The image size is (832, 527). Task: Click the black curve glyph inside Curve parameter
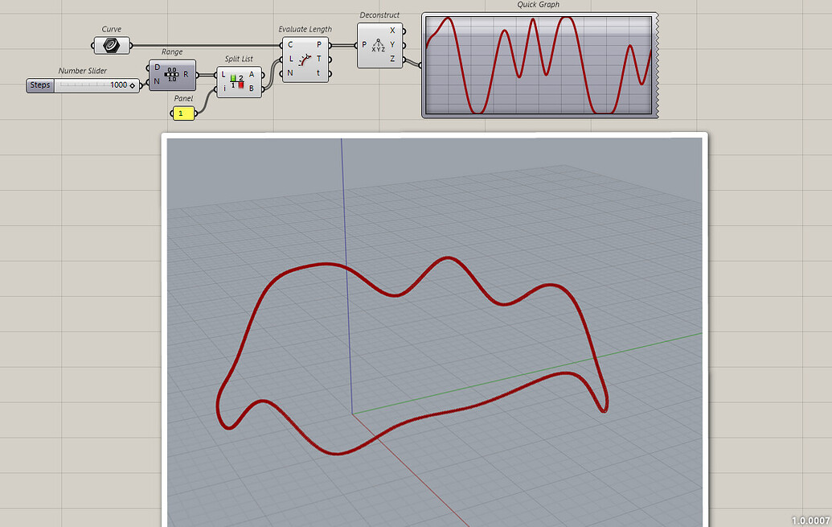pyautogui.click(x=110, y=45)
